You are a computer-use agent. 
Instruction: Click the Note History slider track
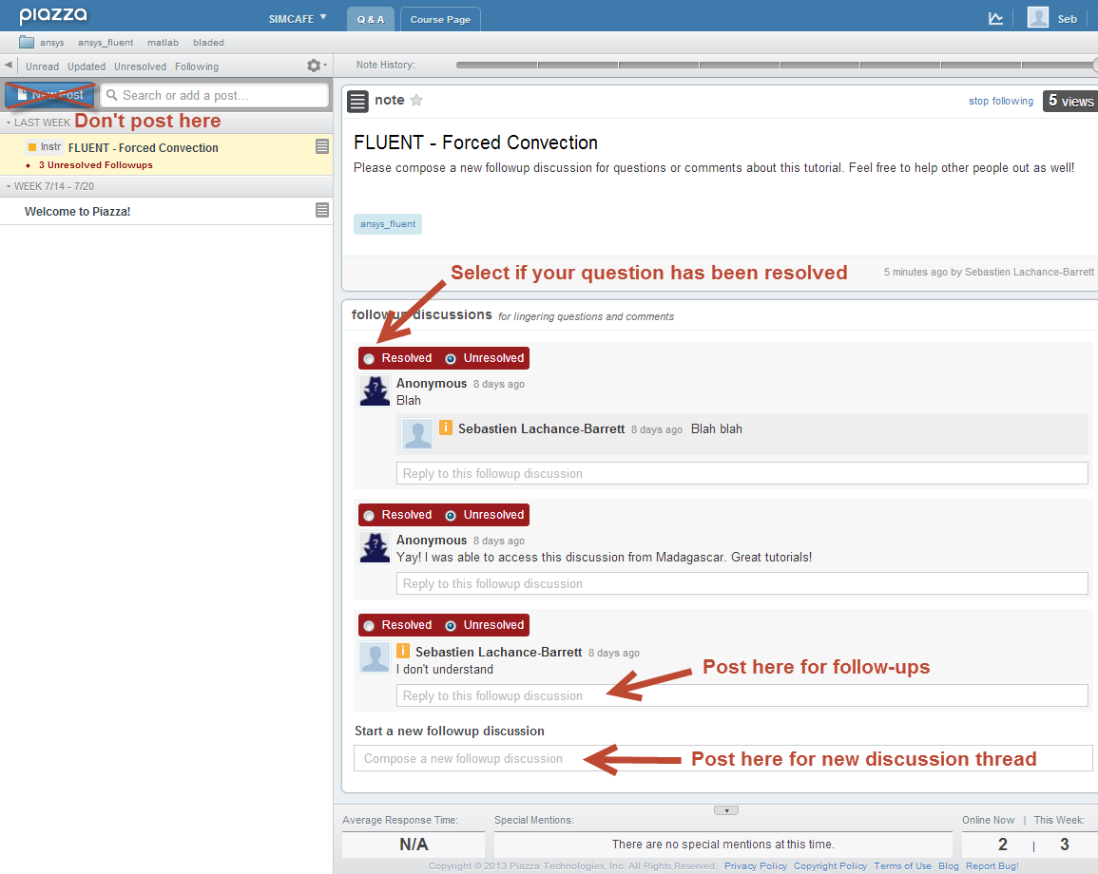(774, 66)
